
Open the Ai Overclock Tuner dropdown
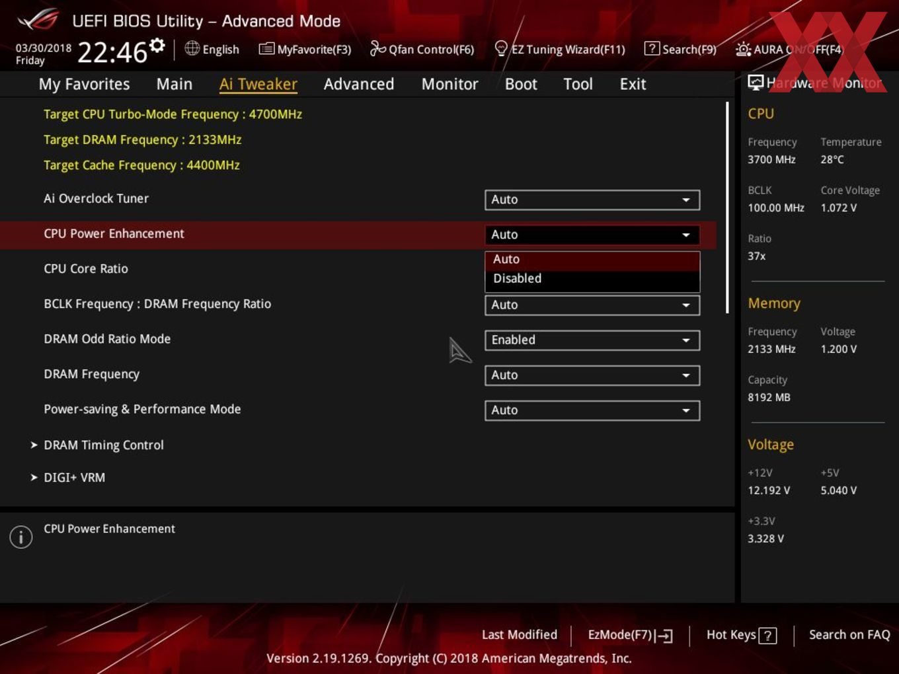(592, 200)
